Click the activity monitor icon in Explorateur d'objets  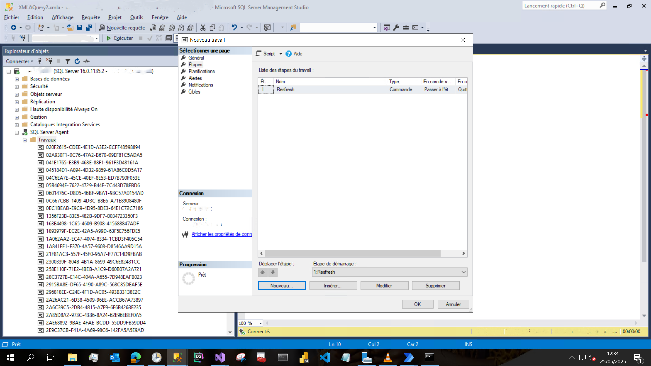87,61
